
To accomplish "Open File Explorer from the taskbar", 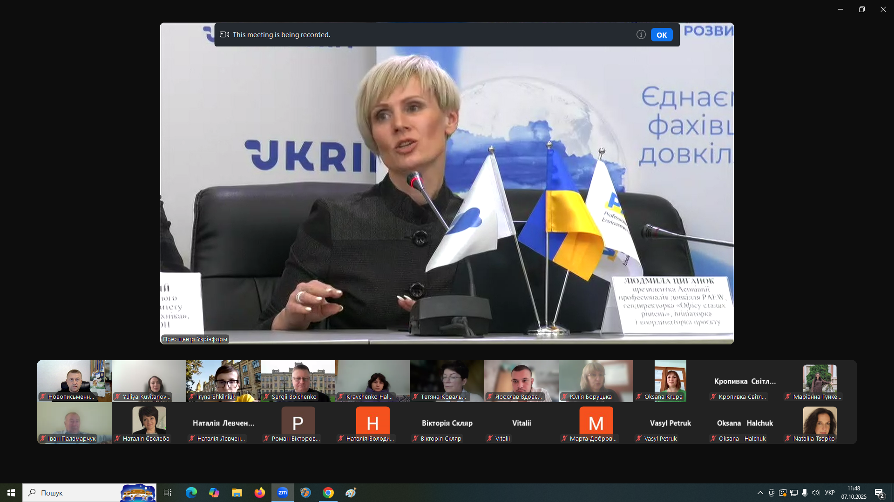I will pyautogui.click(x=237, y=493).
